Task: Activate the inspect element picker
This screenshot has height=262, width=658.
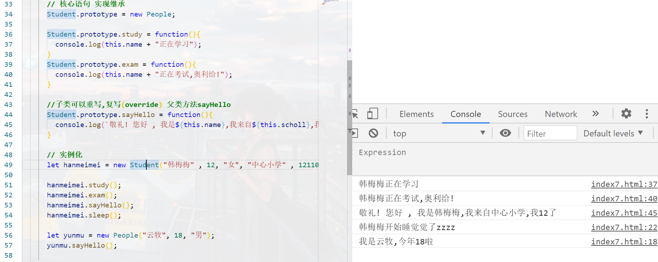Action: (x=355, y=114)
